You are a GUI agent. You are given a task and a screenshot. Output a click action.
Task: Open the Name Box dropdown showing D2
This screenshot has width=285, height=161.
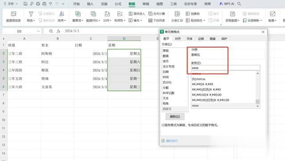point(38,31)
